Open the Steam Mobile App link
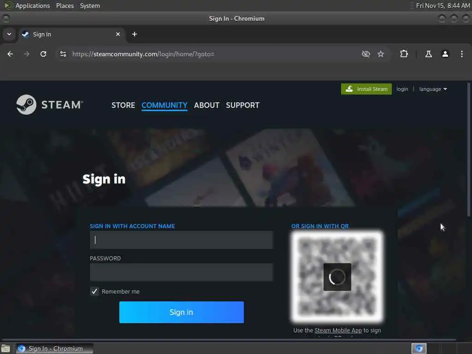The width and height of the screenshot is (472, 354). pos(338,330)
